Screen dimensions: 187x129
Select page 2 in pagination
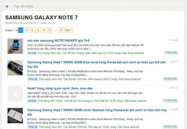click(27, 30)
